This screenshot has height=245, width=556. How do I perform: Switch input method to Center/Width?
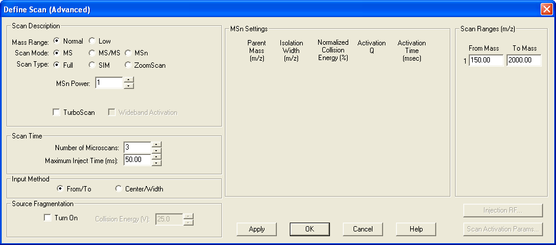pyautogui.click(x=119, y=189)
